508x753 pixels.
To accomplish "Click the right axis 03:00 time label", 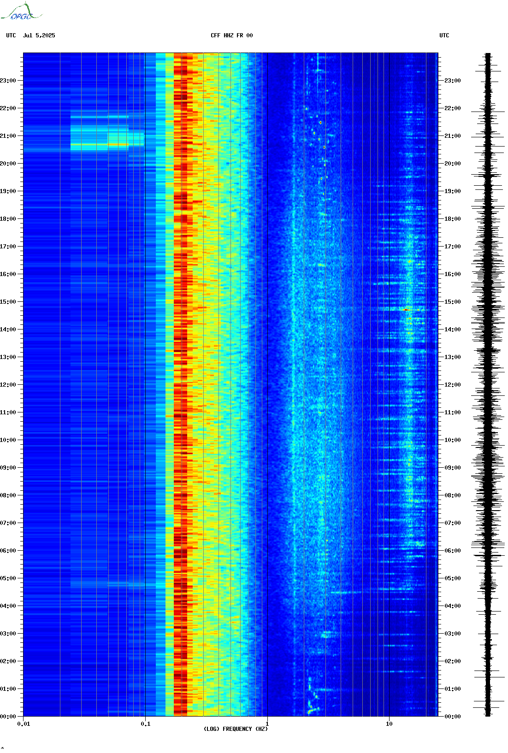I will click(452, 634).
